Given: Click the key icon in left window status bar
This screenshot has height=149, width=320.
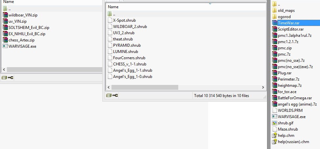Looking at the screenshot, I should coord(11,78).
